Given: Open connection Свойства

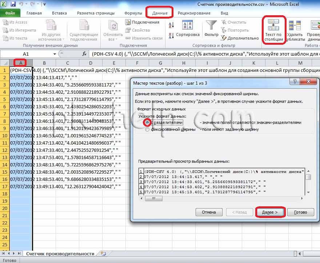Looking at the screenshot, I should point(137,30).
